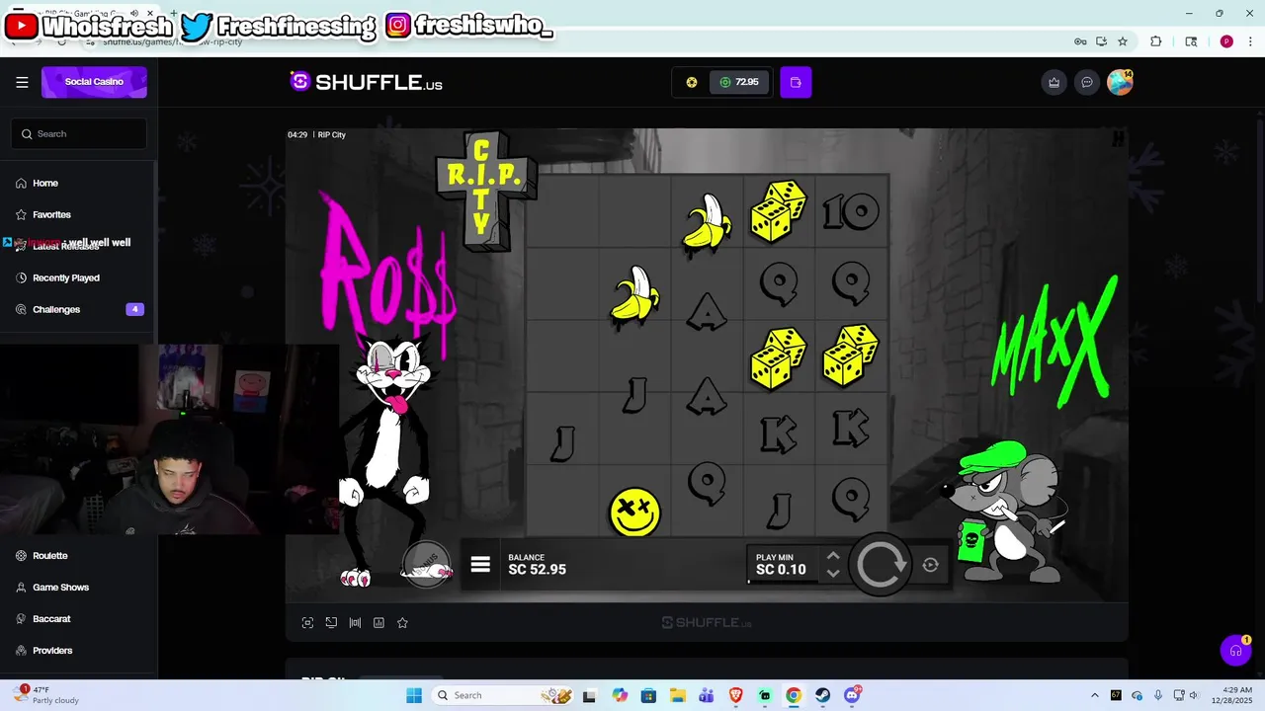
Task: Open game in popout window
Action: pos(331,623)
